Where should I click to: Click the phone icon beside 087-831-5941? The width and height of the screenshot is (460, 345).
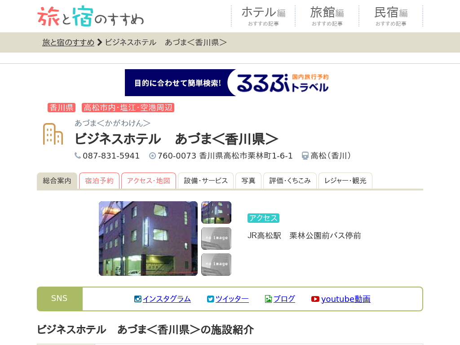click(x=77, y=155)
